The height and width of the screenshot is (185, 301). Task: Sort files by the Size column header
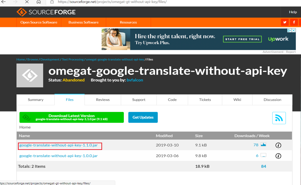(x=199, y=136)
